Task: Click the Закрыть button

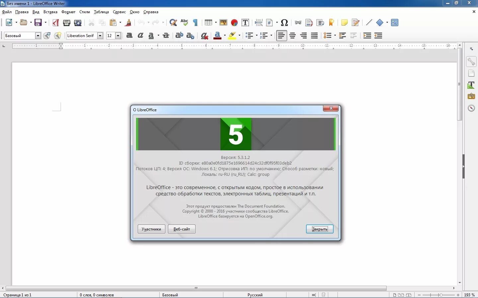Action: point(320,229)
